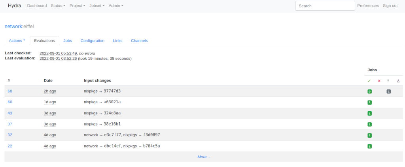Click green succeeded badge for evaluation 60
The width and height of the screenshot is (405, 167).
(369, 102)
